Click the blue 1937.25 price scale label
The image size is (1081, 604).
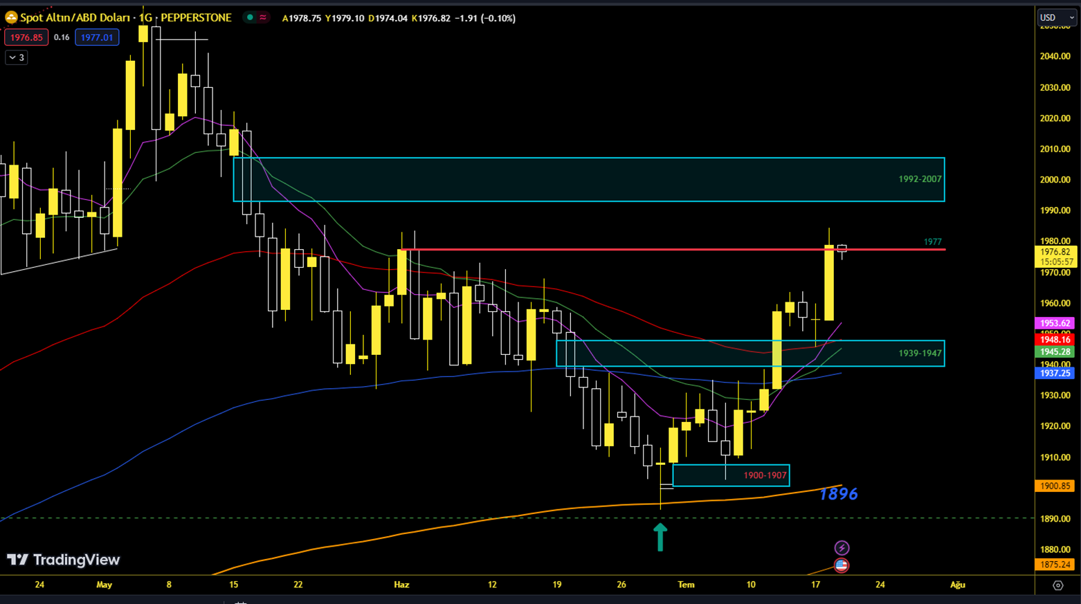[1055, 373]
